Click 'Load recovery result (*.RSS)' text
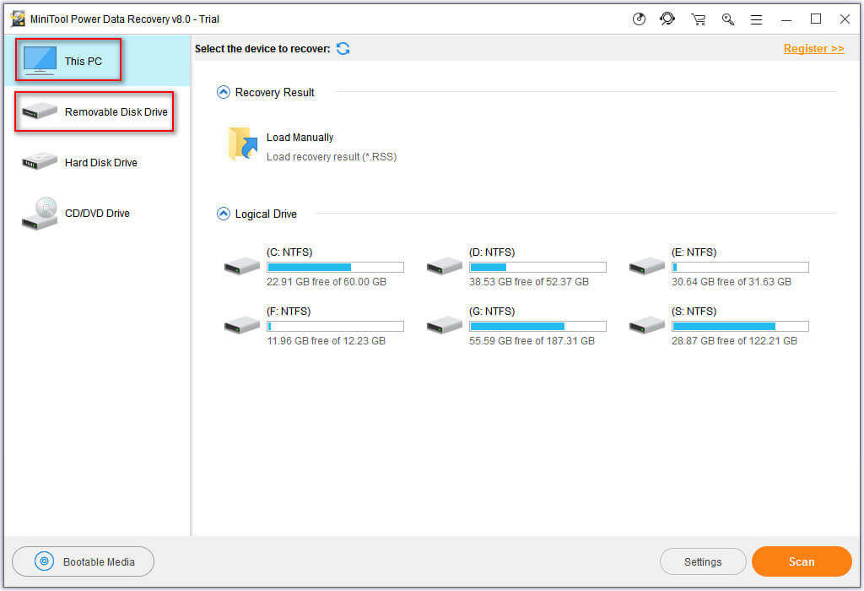Viewport: 864px width, 591px height. [x=331, y=156]
